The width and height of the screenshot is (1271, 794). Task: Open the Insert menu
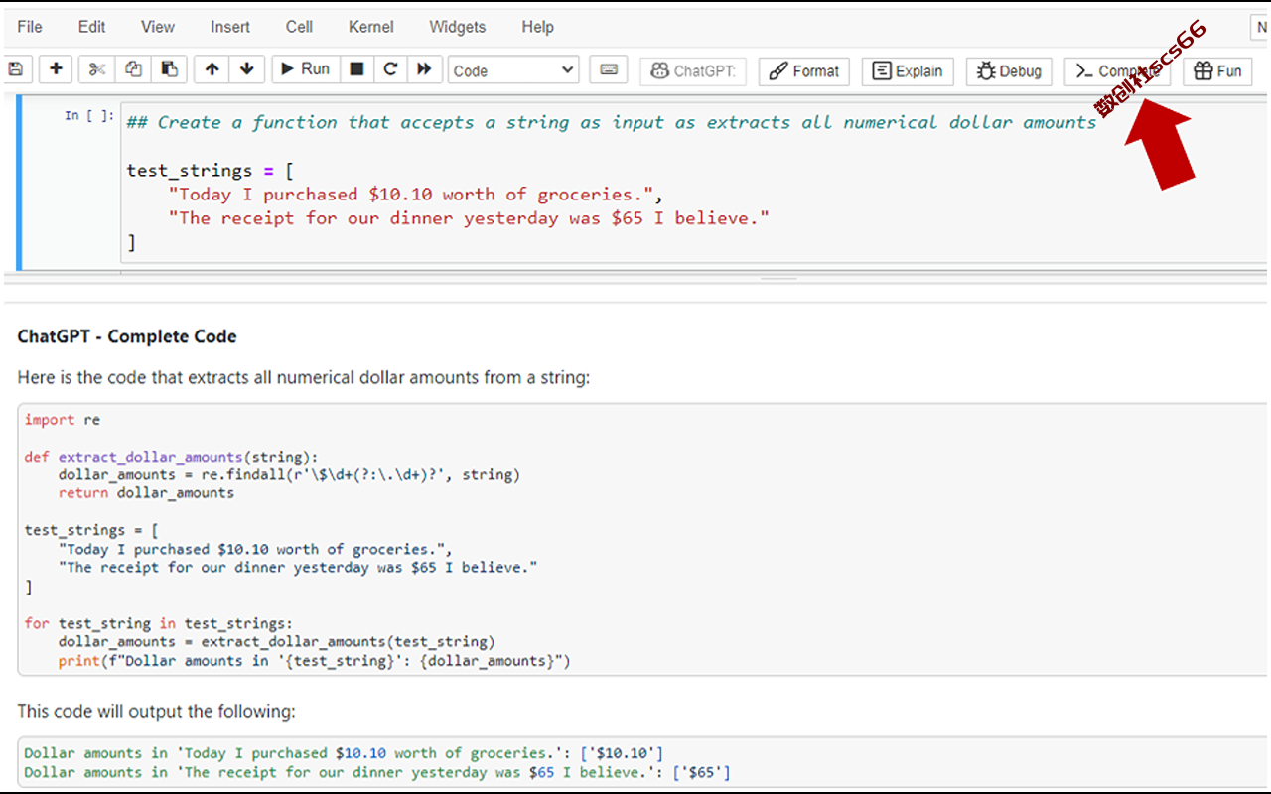(x=230, y=27)
